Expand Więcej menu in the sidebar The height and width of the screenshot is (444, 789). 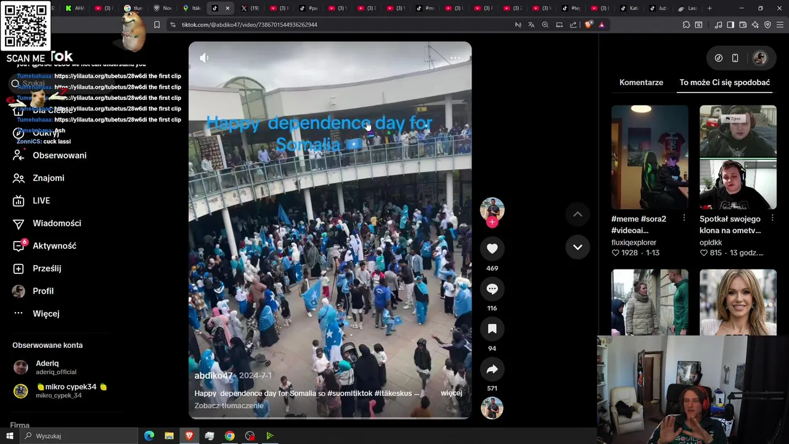pyautogui.click(x=37, y=313)
